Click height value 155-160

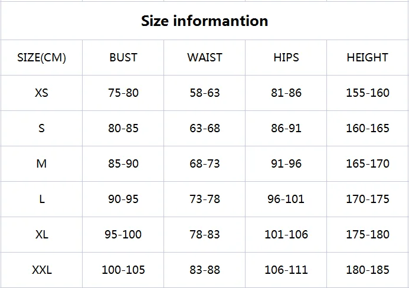[368, 93]
